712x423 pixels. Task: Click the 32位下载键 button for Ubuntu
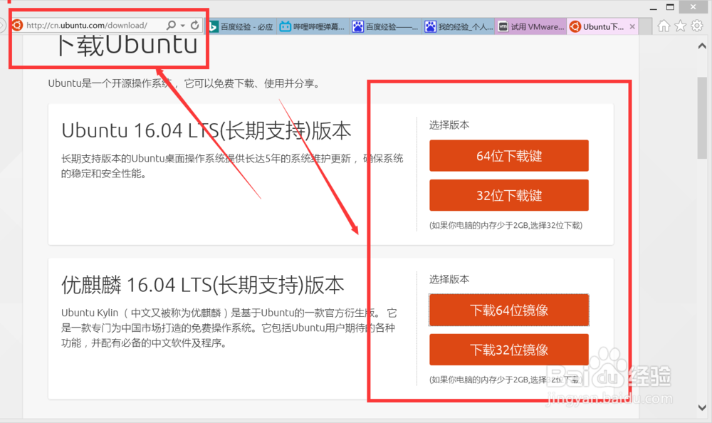509,195
